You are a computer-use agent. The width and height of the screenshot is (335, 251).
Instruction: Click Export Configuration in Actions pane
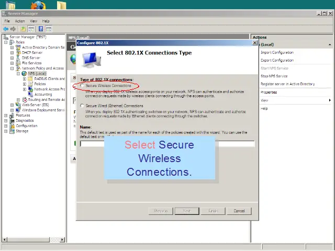[x=277, y=60]
